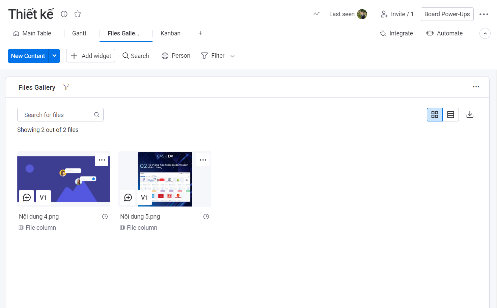497x308 pixels.
Task: Download all files from the gallery
Action: pyautogui.click(x=470, y=115)
